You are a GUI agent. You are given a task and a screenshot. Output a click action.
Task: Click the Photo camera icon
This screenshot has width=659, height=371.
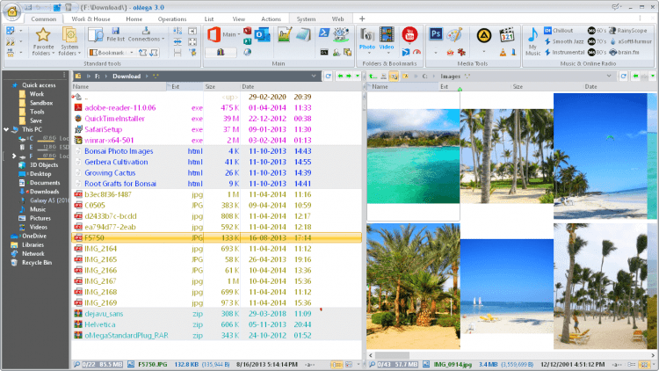pyautogui.click(x=367, y=34)
